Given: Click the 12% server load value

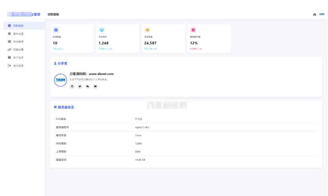Looking at the screenshot, I should pyautogui.click(x=194, y=43).
